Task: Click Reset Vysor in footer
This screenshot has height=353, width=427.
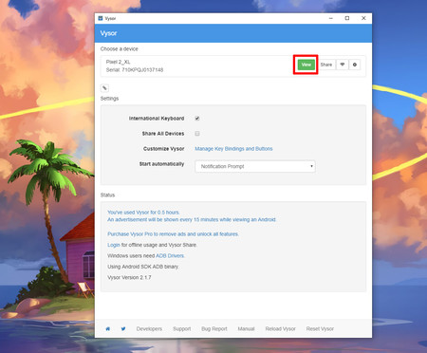Action: 320,329
